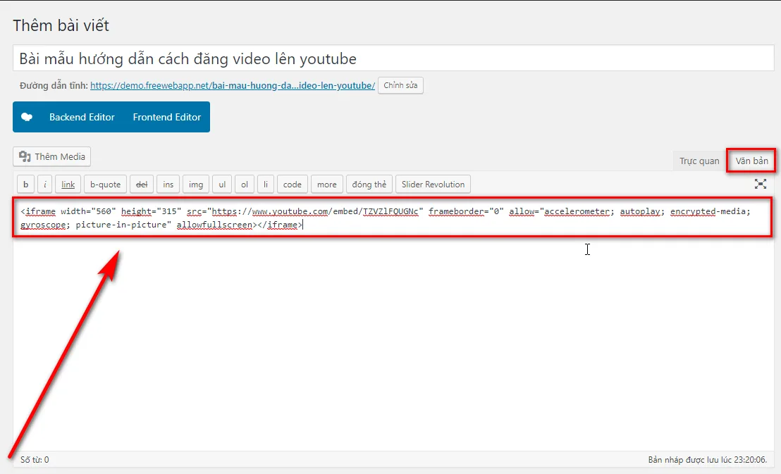Click the Thêm bài viết heading
Viewport: 781px width, 474px height.
click(61, 25)
